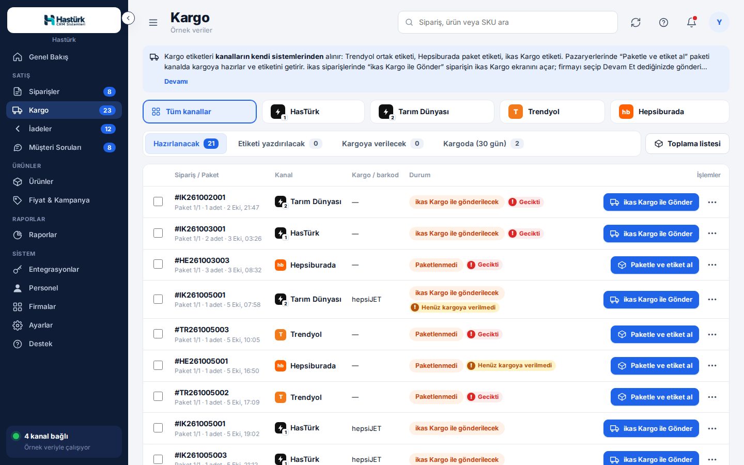Open more actions for #HE261005001

pos(712,365)
